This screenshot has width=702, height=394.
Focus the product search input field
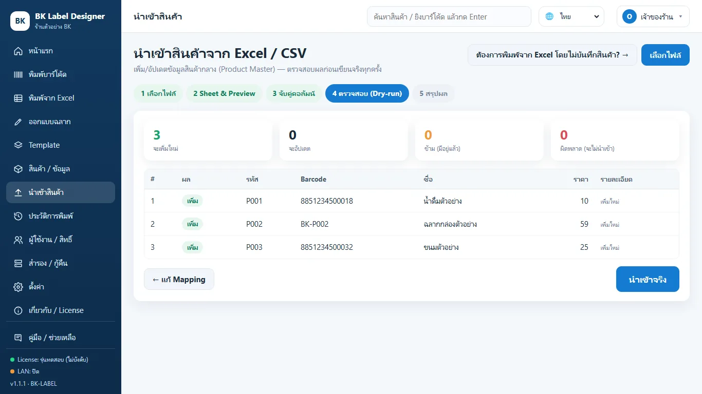[x=449, y=16]
